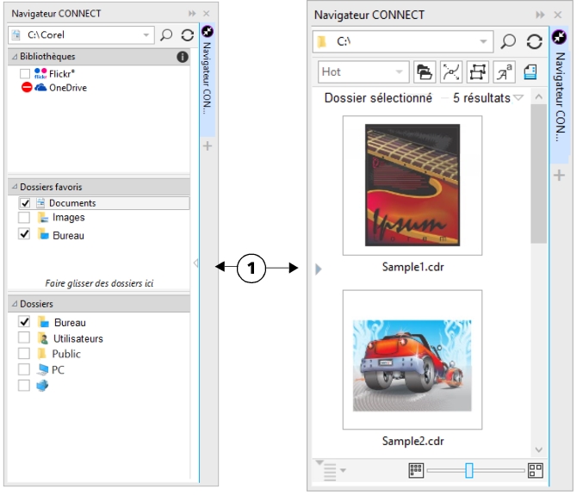583x495 pixels.
Task: Click the search magnifier in right panel
Action: click(508, 41)
